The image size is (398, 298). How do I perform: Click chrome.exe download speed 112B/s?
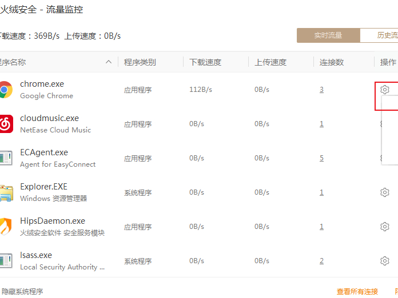pyautogui.click(x=201, y=90)
